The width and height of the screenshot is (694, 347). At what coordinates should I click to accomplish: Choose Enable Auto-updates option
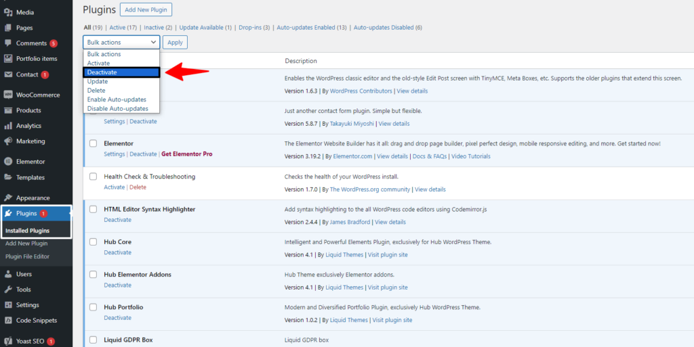tap(121, 100)
